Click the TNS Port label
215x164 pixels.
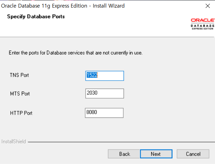19,75
